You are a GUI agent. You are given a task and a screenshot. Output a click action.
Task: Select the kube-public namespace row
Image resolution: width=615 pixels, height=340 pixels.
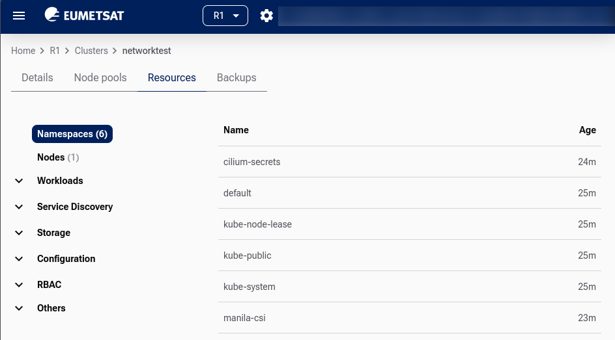point(410,255)
